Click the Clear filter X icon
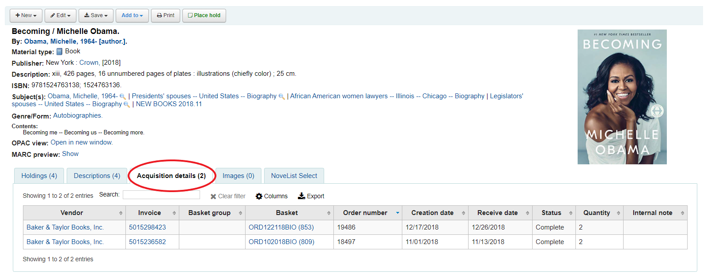This screenshot has width=711, height=278. point(213,196)
